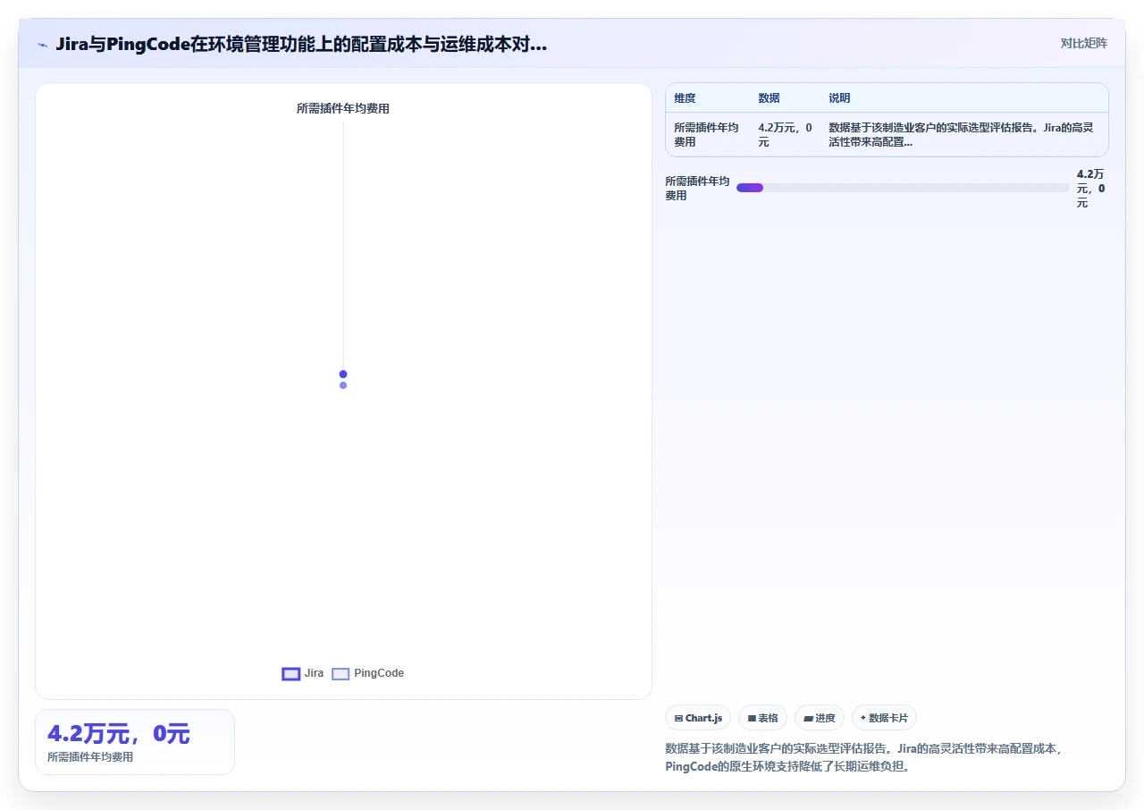Select the 数据卡片 chip
1144x810 pixels.
point(884,718)
